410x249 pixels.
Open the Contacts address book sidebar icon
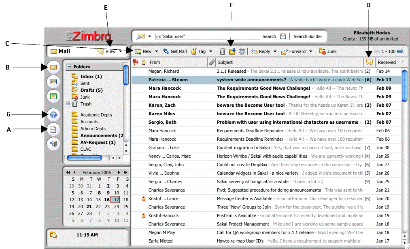[x=53, y=82]
